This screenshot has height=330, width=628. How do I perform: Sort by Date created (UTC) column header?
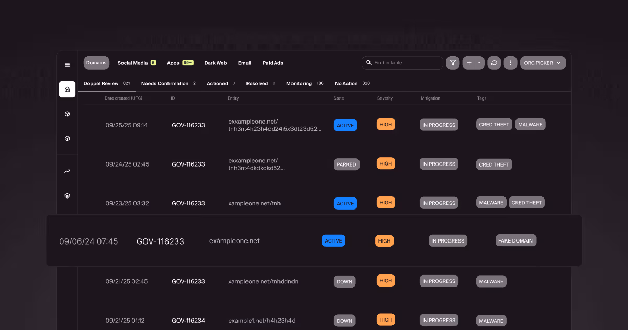(x=125, y=98)
